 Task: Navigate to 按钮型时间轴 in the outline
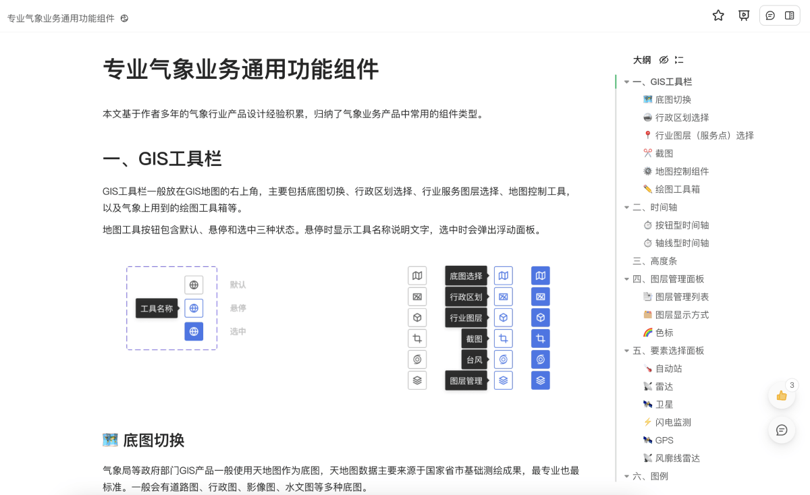pos(676,225)
